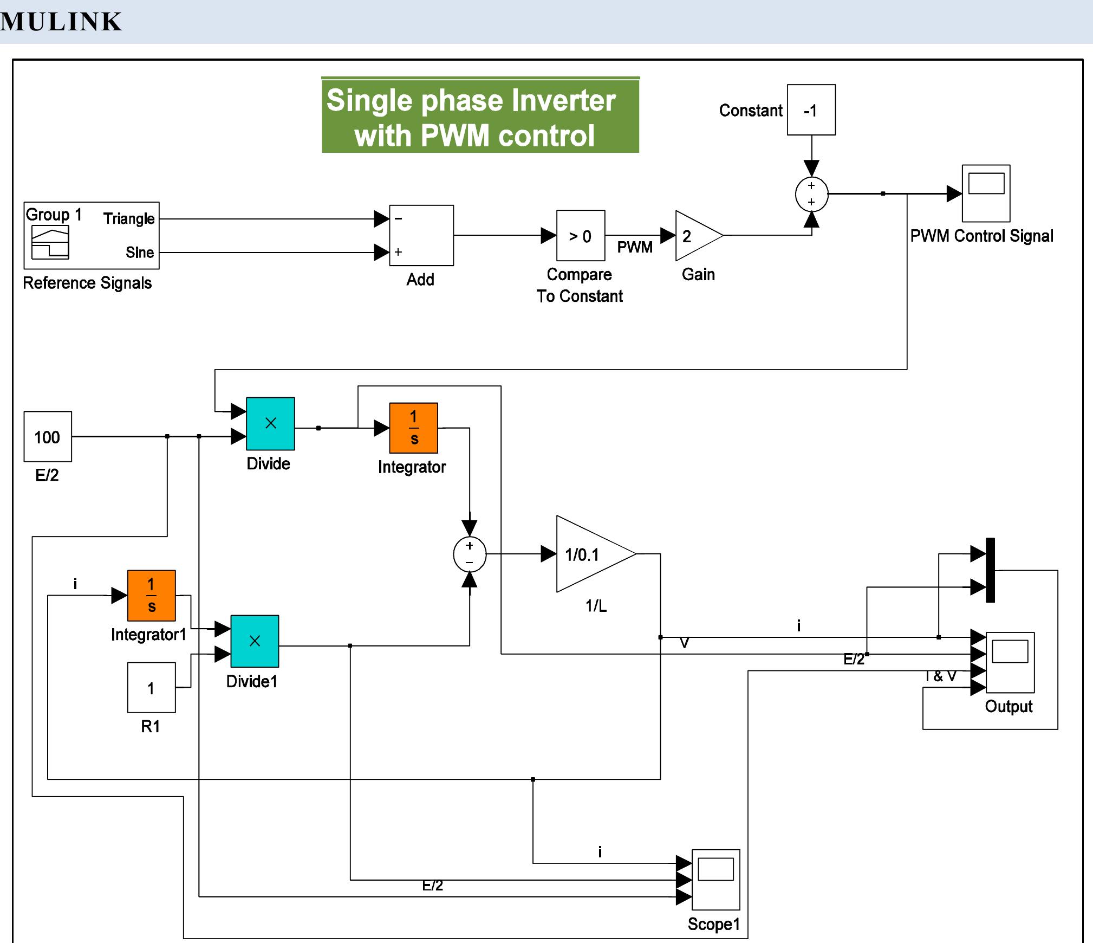Click the 'Constant' block name label

[x=751, y=111]
